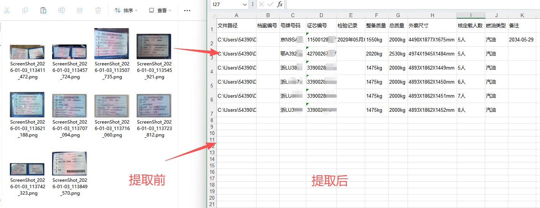Click cell with plate 京N9SA
This screenshot has width=540, height=208.
293,40
